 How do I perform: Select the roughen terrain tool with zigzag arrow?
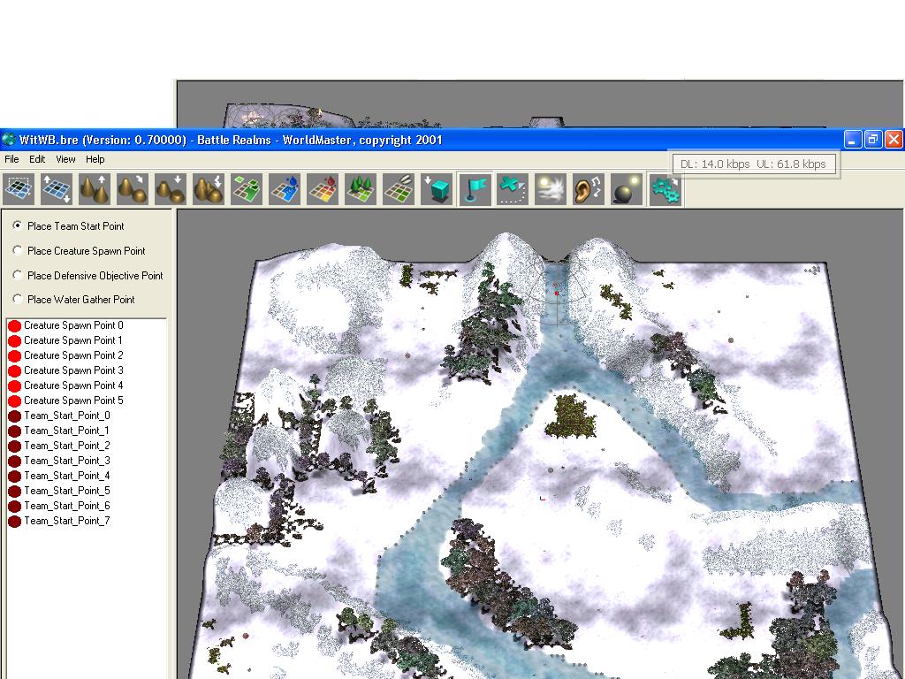pos(209,189)
